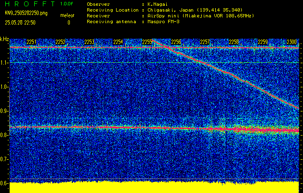Select the 2254 time marker

point(118,42)
